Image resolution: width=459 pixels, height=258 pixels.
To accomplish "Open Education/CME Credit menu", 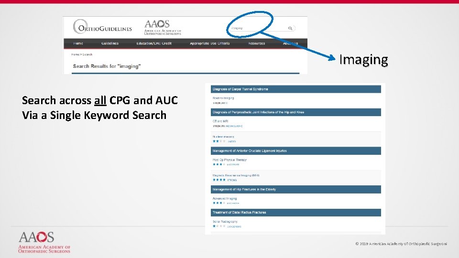I will click(154, 43).
